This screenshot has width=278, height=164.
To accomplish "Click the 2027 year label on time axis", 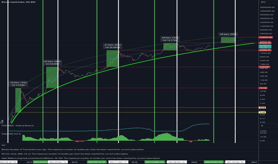I will click(254, 162).
